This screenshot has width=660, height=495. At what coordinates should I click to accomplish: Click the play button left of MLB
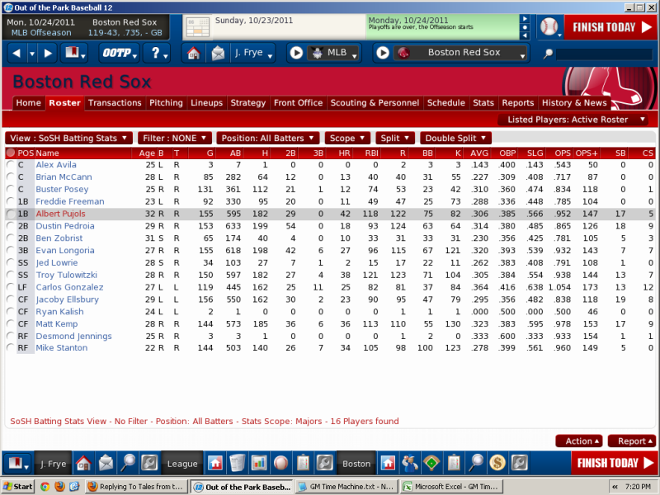pos(296,53)
